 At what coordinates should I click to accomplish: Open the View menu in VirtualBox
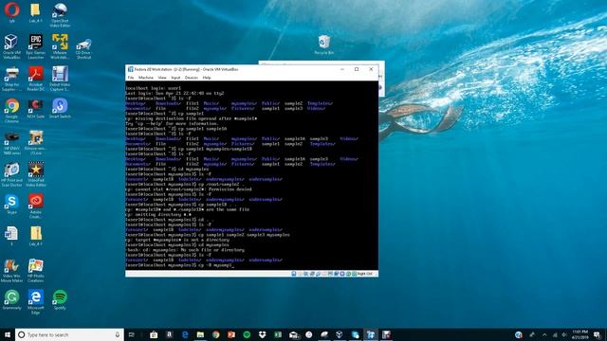point(162,78)
